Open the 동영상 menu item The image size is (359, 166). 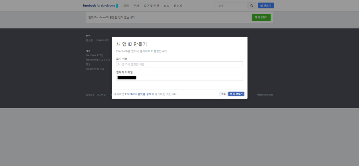click(x=178, y=6)
